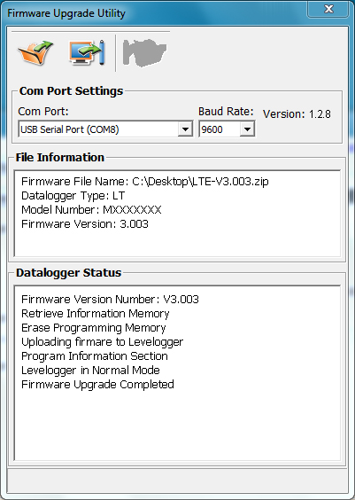Screen dimensions: 355x500
Task: Click the open firmware file folder icon
Action: (x=35, y=52)
